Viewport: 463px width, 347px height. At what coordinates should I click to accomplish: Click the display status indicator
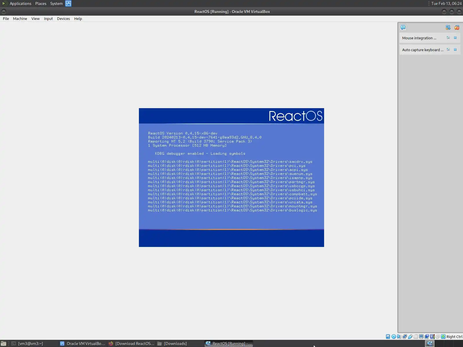tap(421, 337)
